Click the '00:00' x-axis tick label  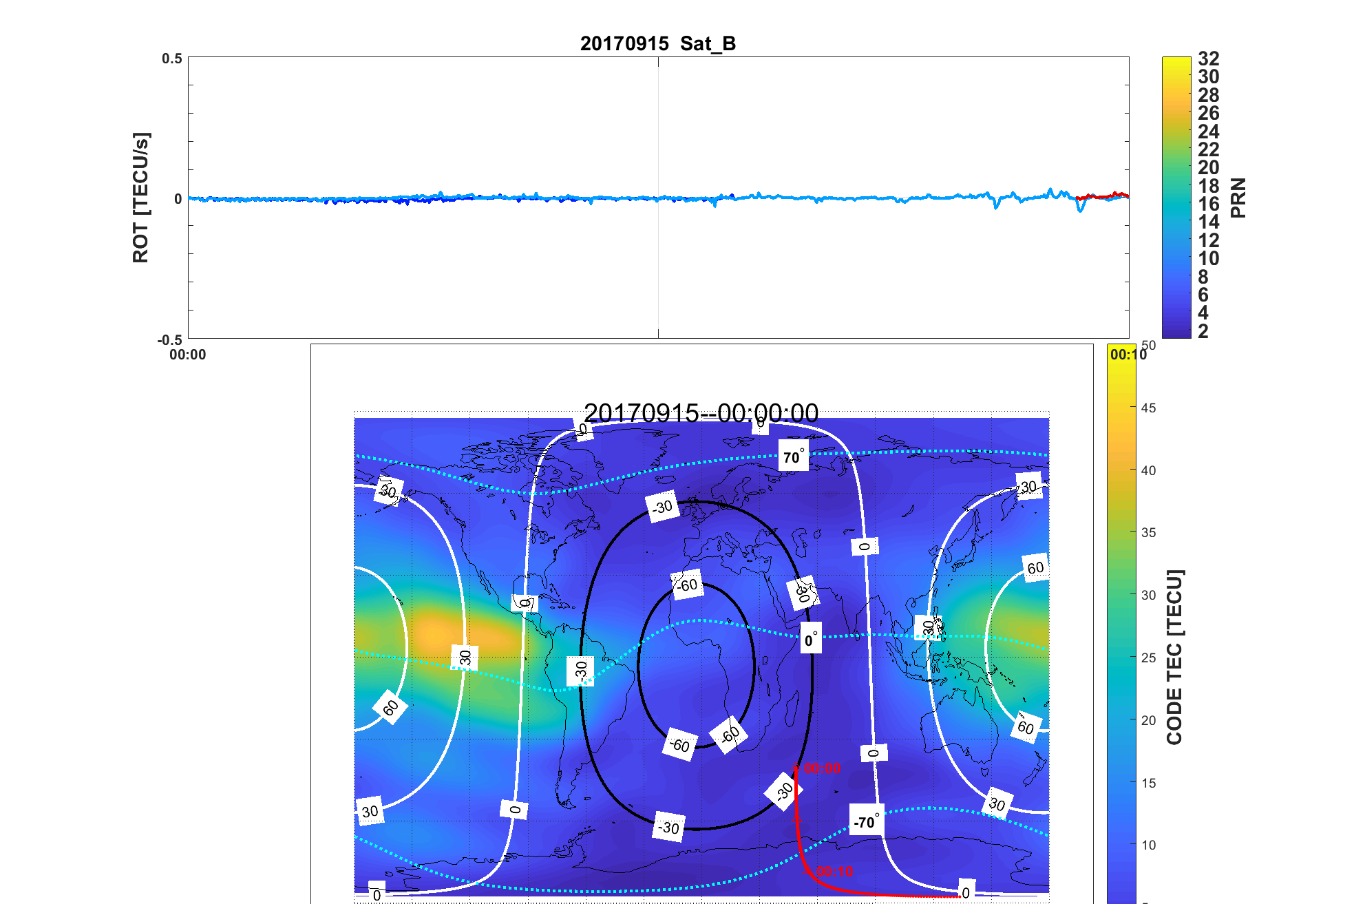pos(187,355)
